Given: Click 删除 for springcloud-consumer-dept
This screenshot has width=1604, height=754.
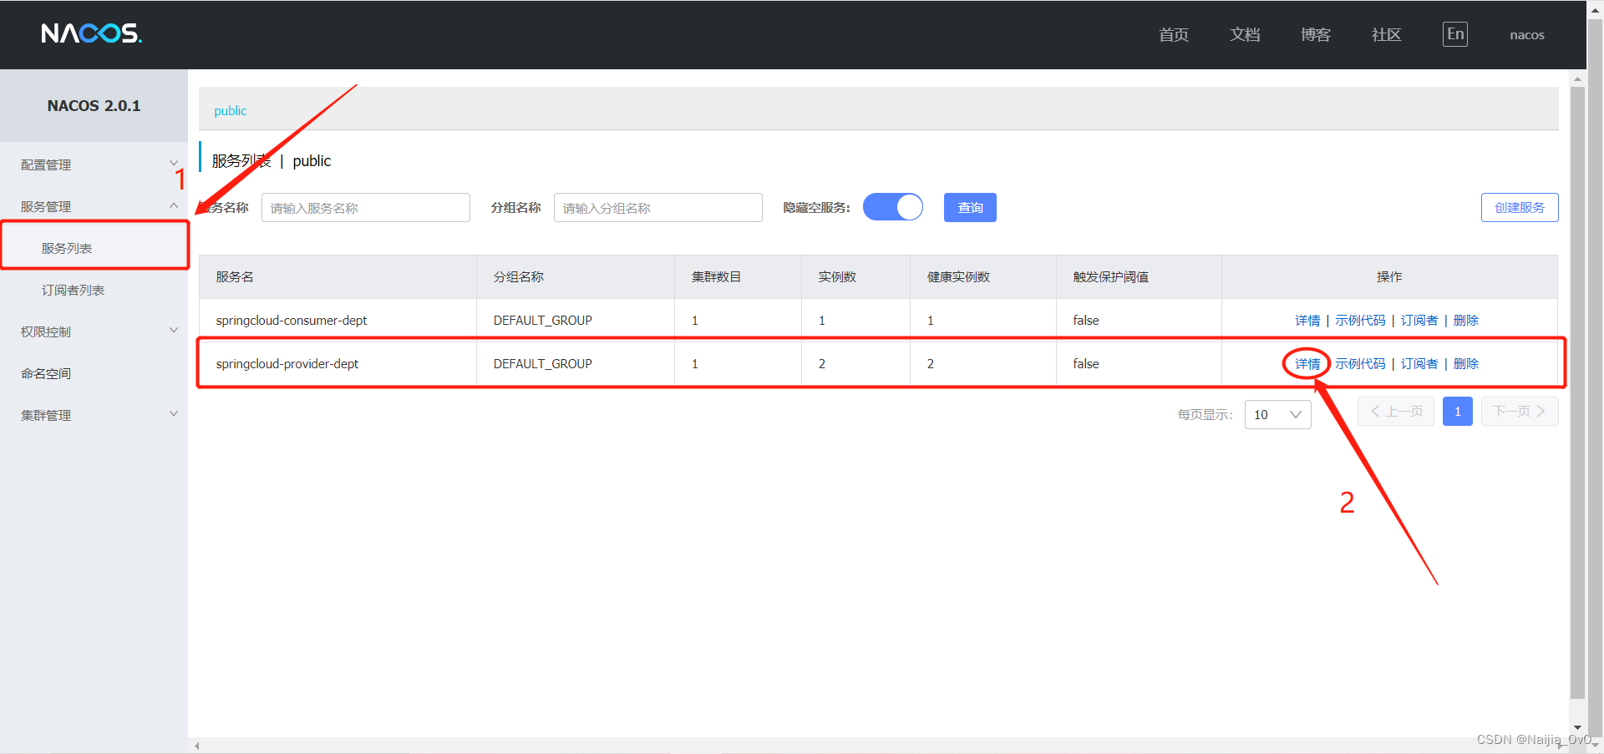Looking at the screenshot, I should tap(1466, 320).
